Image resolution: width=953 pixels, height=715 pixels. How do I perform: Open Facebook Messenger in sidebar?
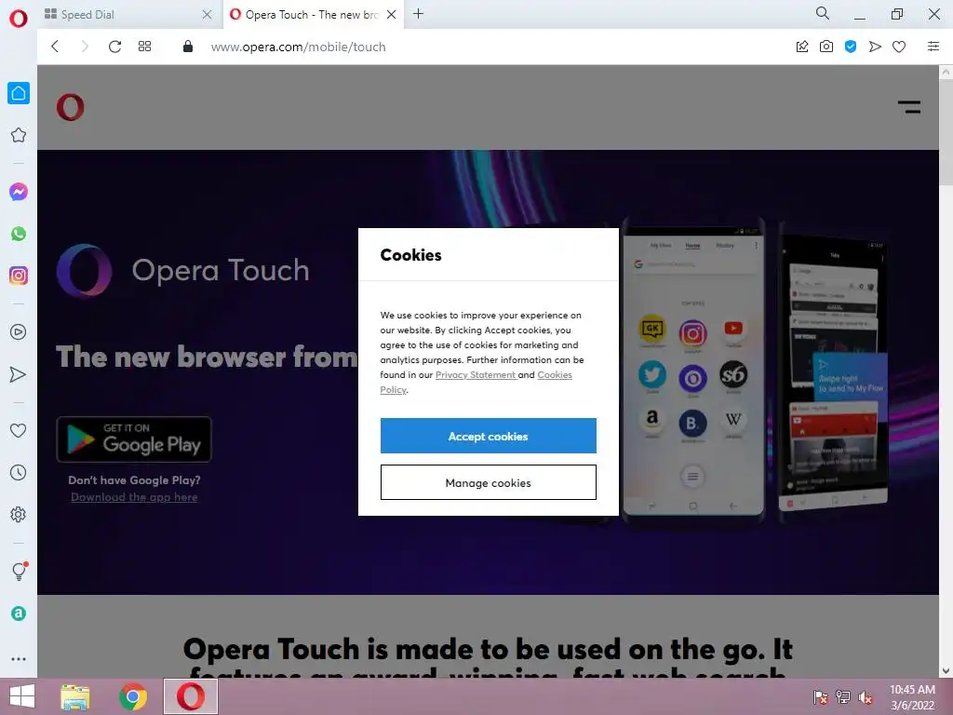pyautogui.click(x=19, y=192)
